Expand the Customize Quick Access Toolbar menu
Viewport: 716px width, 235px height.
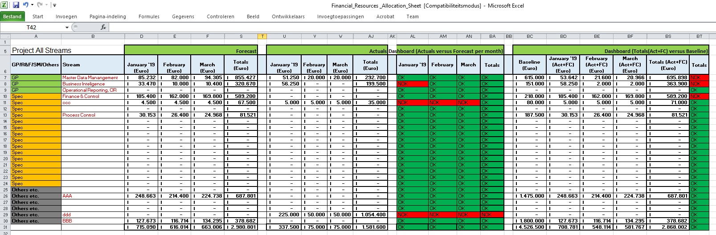(54, 5)
